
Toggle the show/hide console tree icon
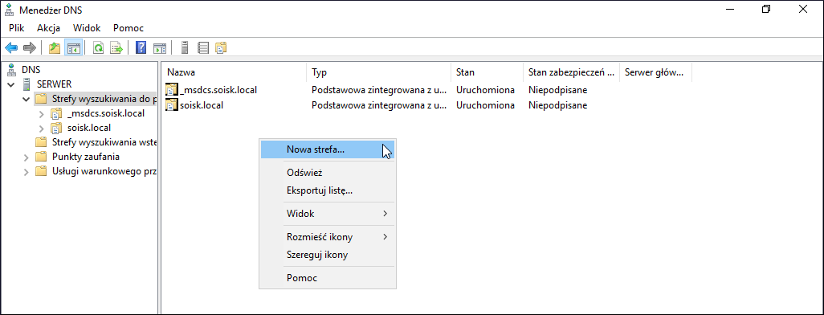click(73, 48)
